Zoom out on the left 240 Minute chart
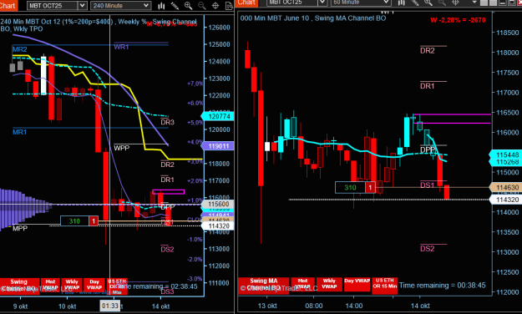 click(x=202, y=5)
